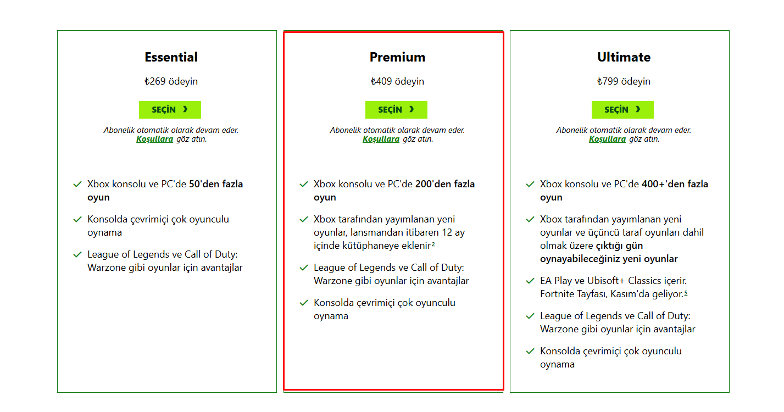Open Koşullara link in Essential card
784x412 pixels.
tap(154, 139)
